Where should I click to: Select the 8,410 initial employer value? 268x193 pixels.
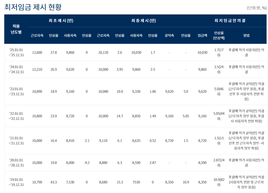(70, 140)
